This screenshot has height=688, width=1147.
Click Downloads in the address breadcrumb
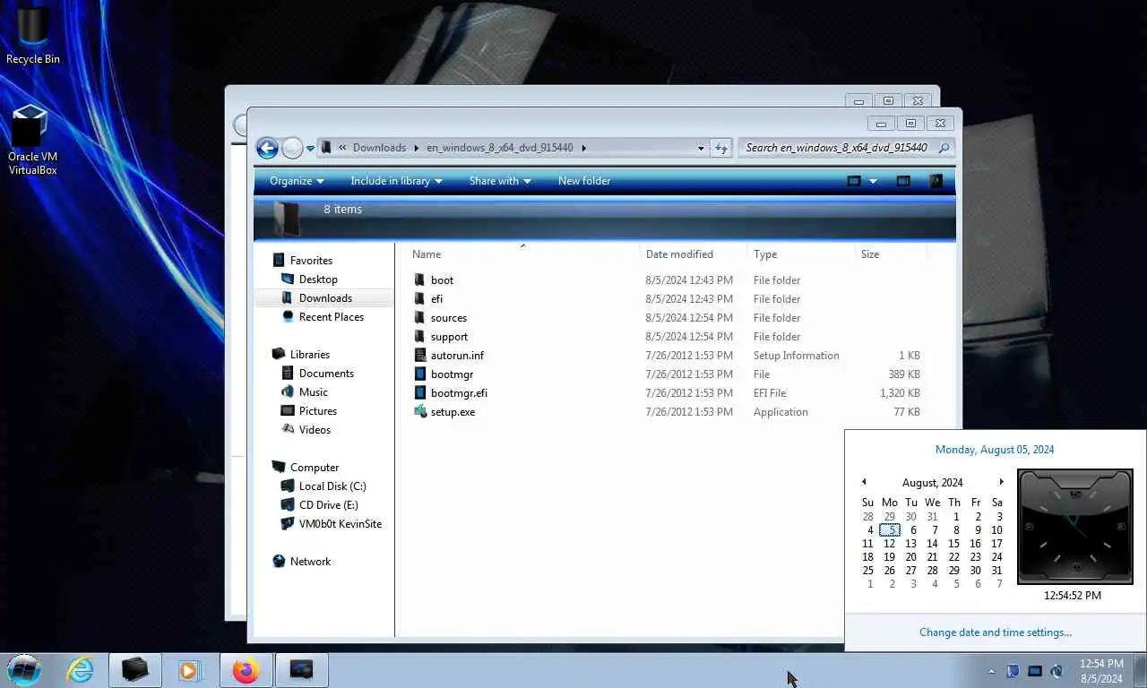(379, 148)
